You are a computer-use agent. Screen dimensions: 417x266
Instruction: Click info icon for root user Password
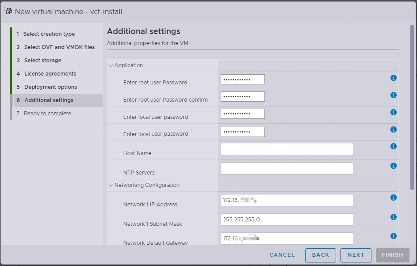pyautogui.click(x=393, y=78)
